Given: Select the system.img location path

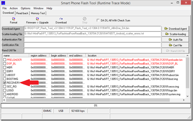Looking at the screenshot, I should (x=134, y=94).
